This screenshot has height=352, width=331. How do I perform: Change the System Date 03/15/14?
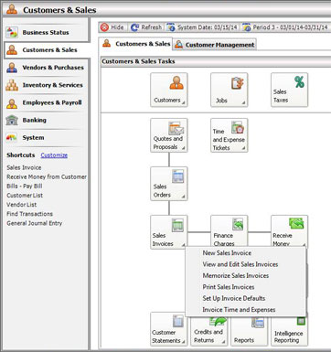pos(202,27)
